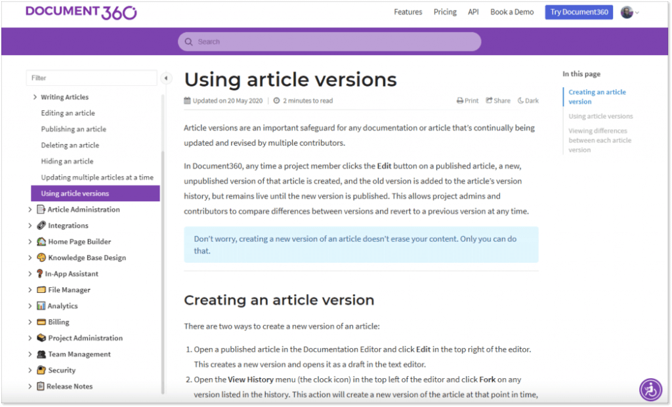Collapse the left sidebar with the arrow
Image resolution: width=672 pixels, height=407 pixels.
[166, 77]
